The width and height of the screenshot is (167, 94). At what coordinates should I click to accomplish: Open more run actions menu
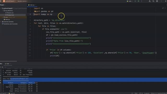[x=141, y=1]
